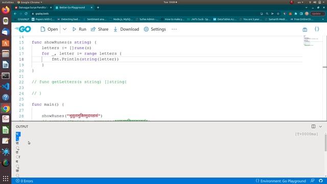Switch to the Better Go Playground tab
The width and height of the screenshot is (327, 184).
pyautogui.click(x=72, y=8)
